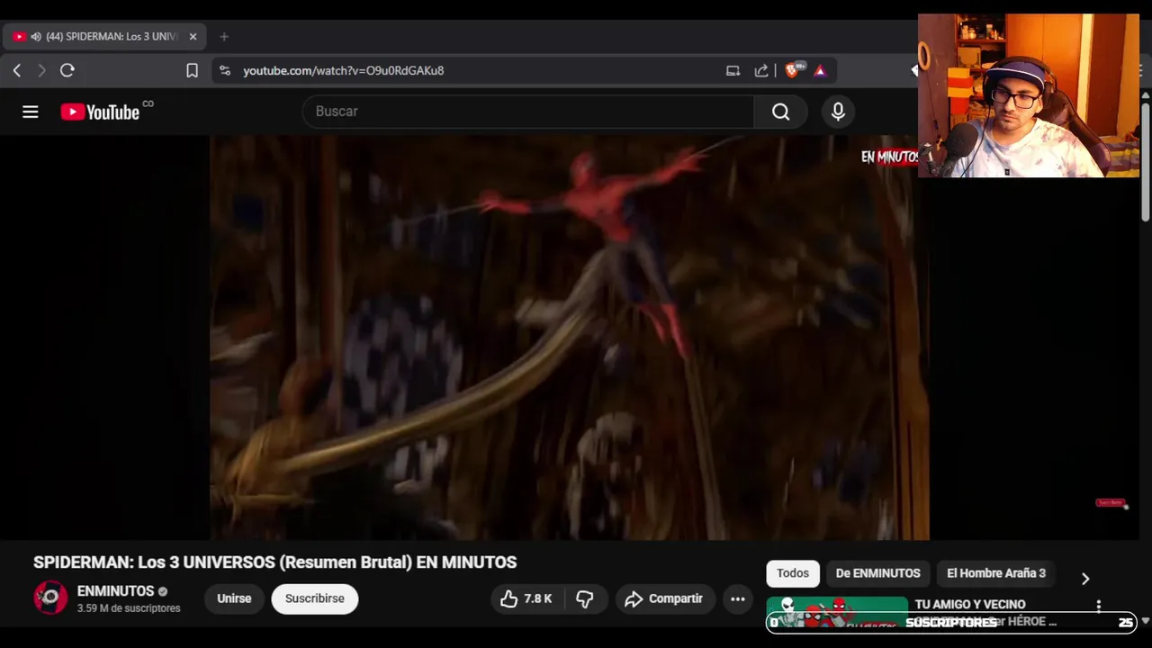This screenshot has height=648, width=1152.
Task: Click the address bar URL
Action: click(x=343, y=70)
